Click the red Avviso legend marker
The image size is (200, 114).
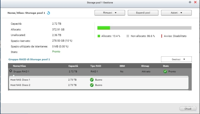[161, 36]
